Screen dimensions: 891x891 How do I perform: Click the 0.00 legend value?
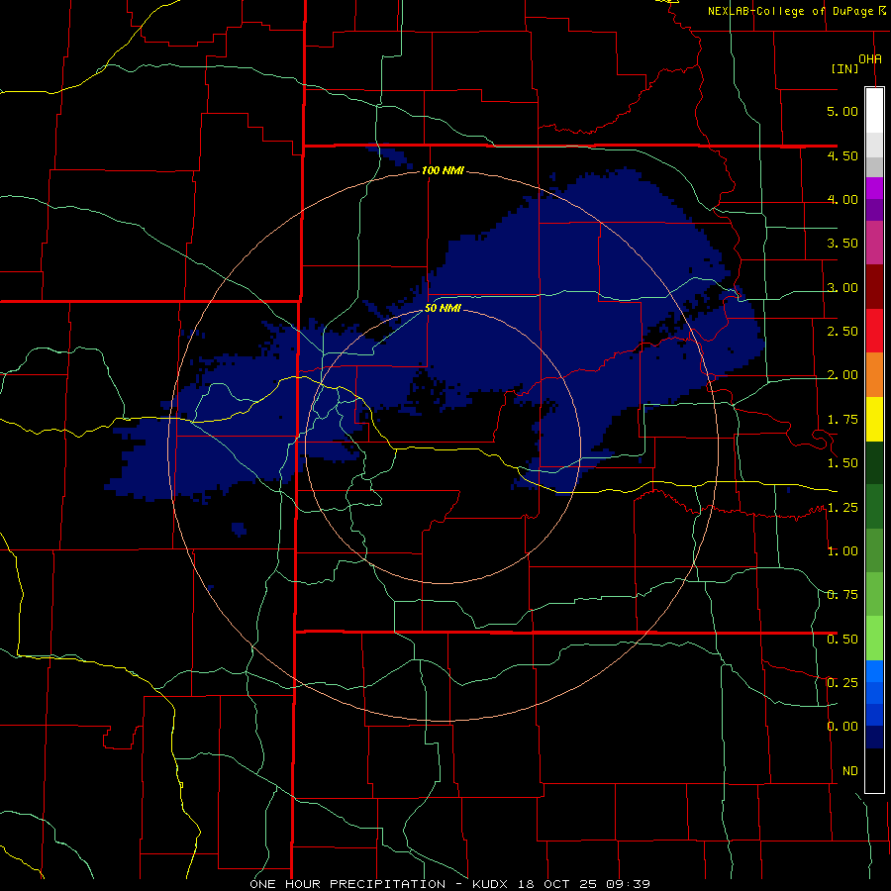pyautogui.click(x=842, y=727)
